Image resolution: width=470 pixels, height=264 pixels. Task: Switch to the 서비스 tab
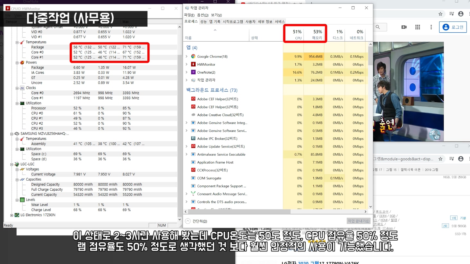click(x=280, y=22)
